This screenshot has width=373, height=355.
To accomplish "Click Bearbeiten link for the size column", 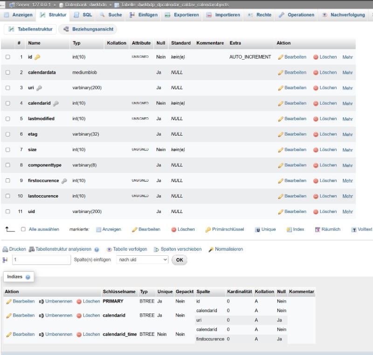I will point(295,150).
